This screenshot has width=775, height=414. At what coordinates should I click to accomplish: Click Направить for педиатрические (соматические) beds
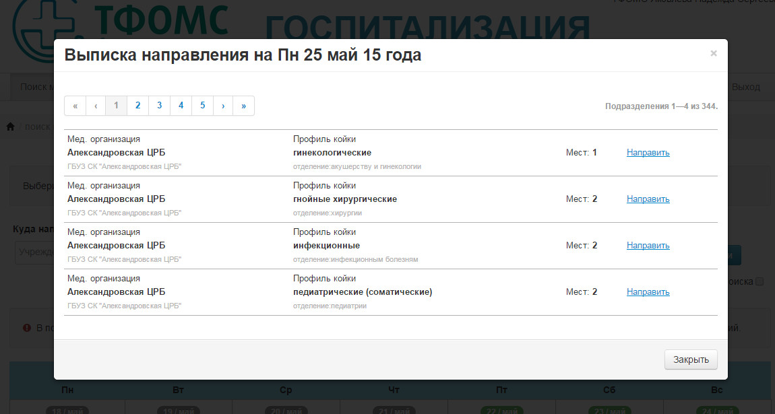648,291
